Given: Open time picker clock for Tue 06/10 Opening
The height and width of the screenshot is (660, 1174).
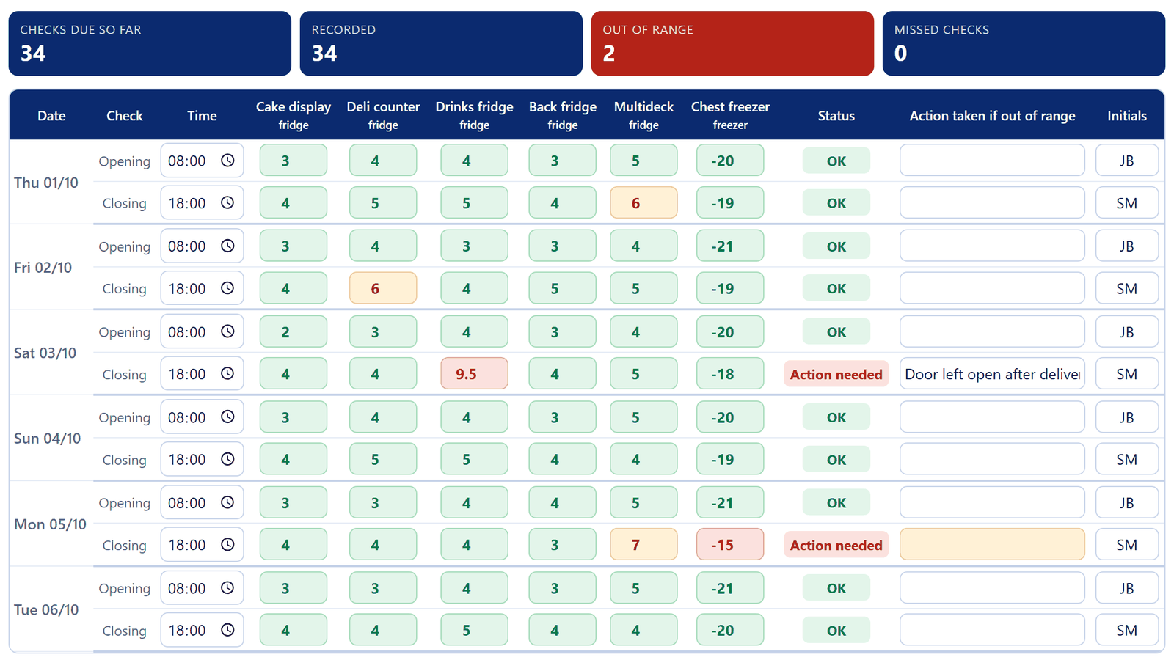Looking at the screenshot, I should [x=227, y=588].
